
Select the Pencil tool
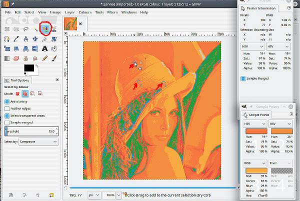(x=45, y=58)
